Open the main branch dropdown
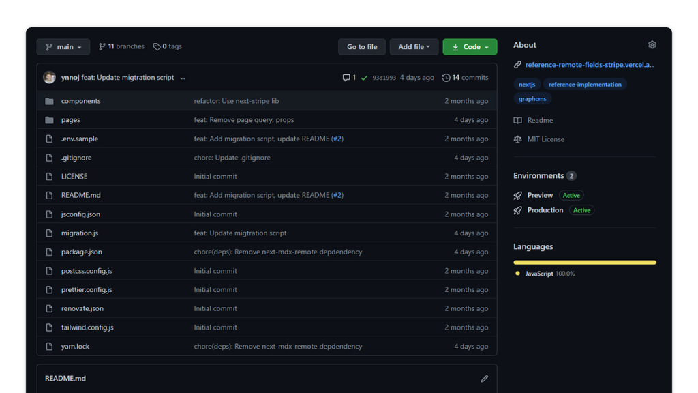The width and height of the screenshot is (698, 393). pos(63,47)
